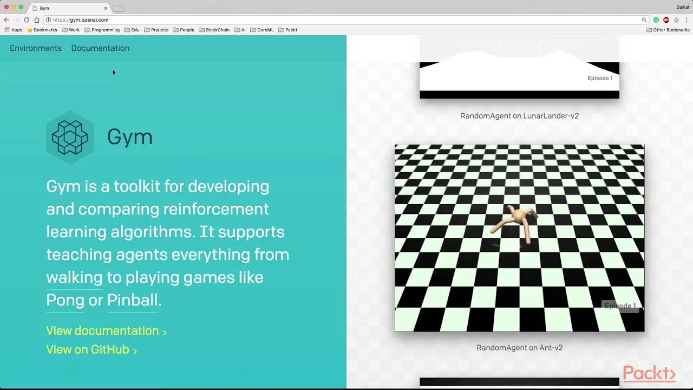Open the Grammarly extension icon
693x390 pixels.
[x=656, y=20]
